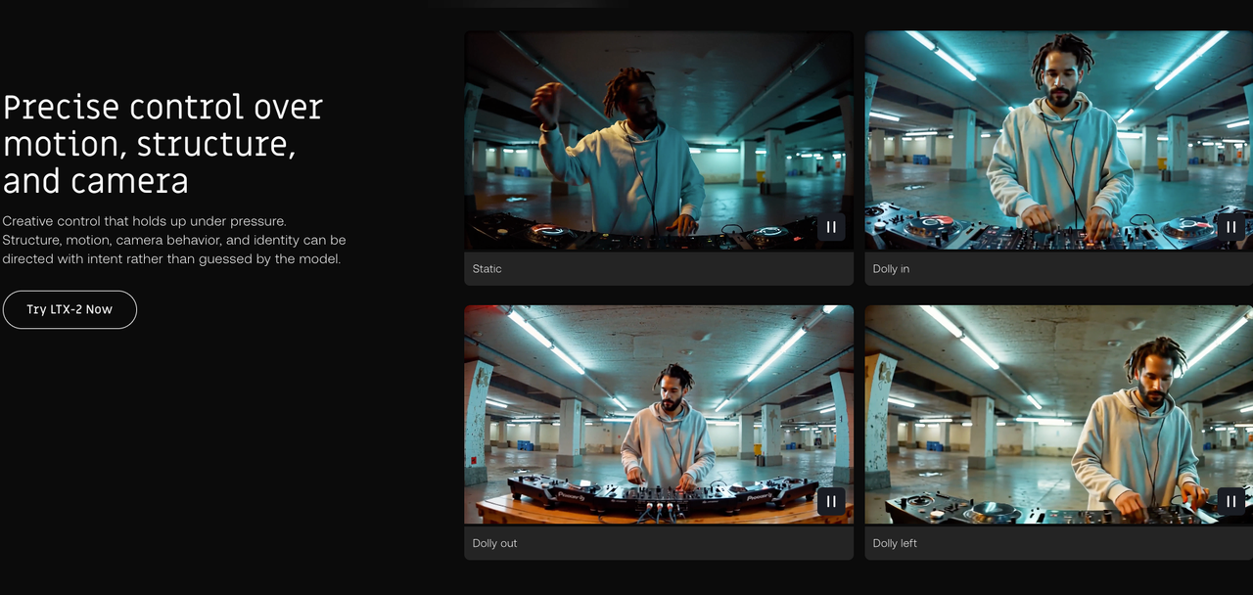The height and width of the screenshot is (595, 1253).
Task: Open the Dolly left video thumbnail
Action: tap(1058, 414)
